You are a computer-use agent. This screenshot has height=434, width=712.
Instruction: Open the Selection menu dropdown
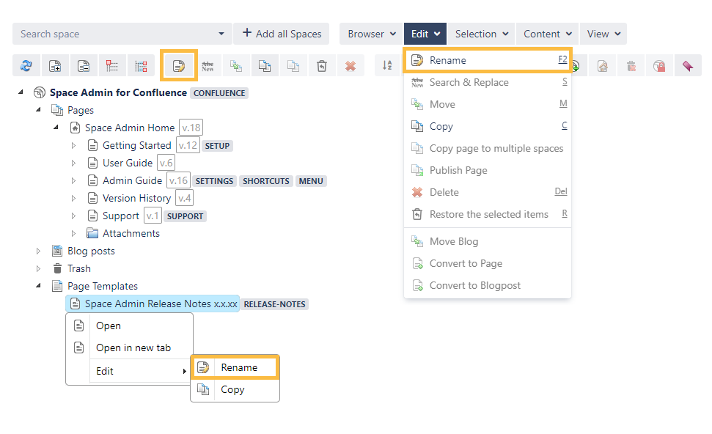481,34
